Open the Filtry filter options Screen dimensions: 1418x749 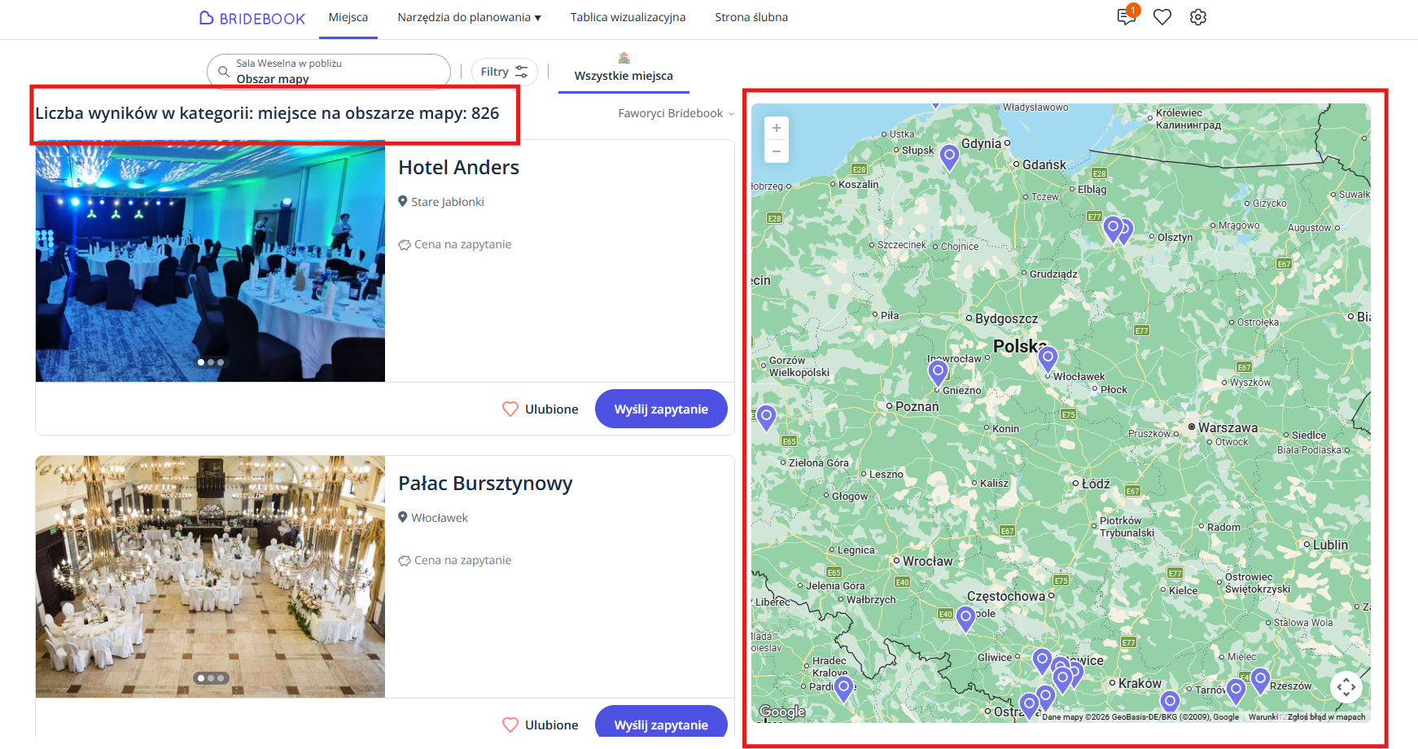coord(504,72)
